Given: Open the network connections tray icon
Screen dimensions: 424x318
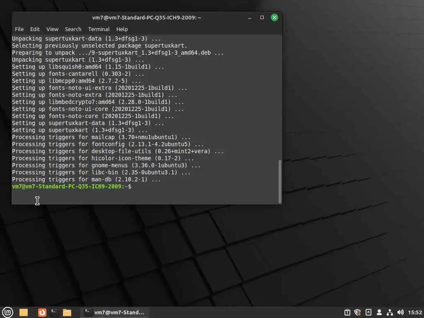Looking at the screenshot, I should (390, 312).
